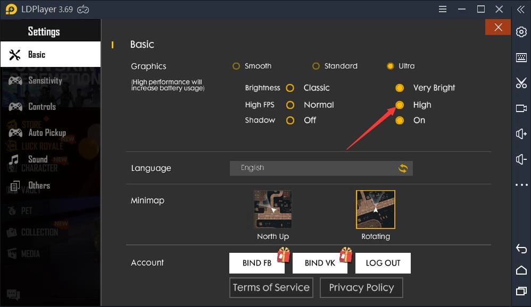Open keyboard mapping icon in sidebar
The image size is (531, 307).
pyautogui.click(x=521, y=57)
